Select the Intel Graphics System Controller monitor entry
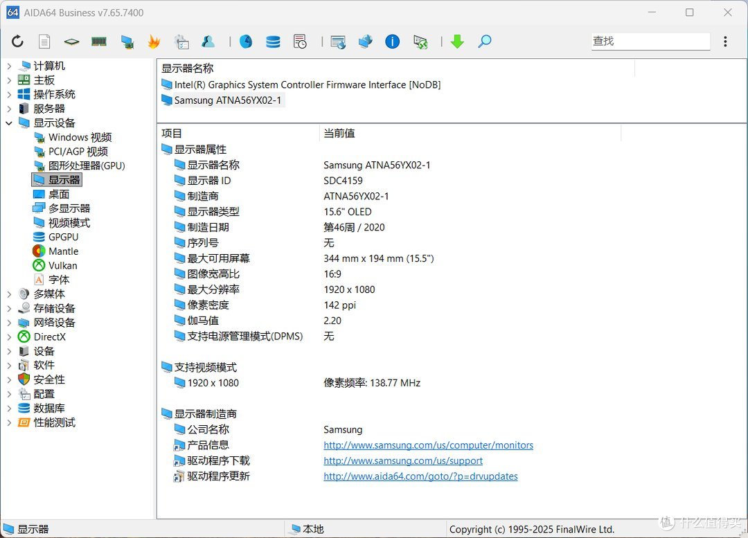This screenshot has height=538, width=748. click(x=308, y=85)
